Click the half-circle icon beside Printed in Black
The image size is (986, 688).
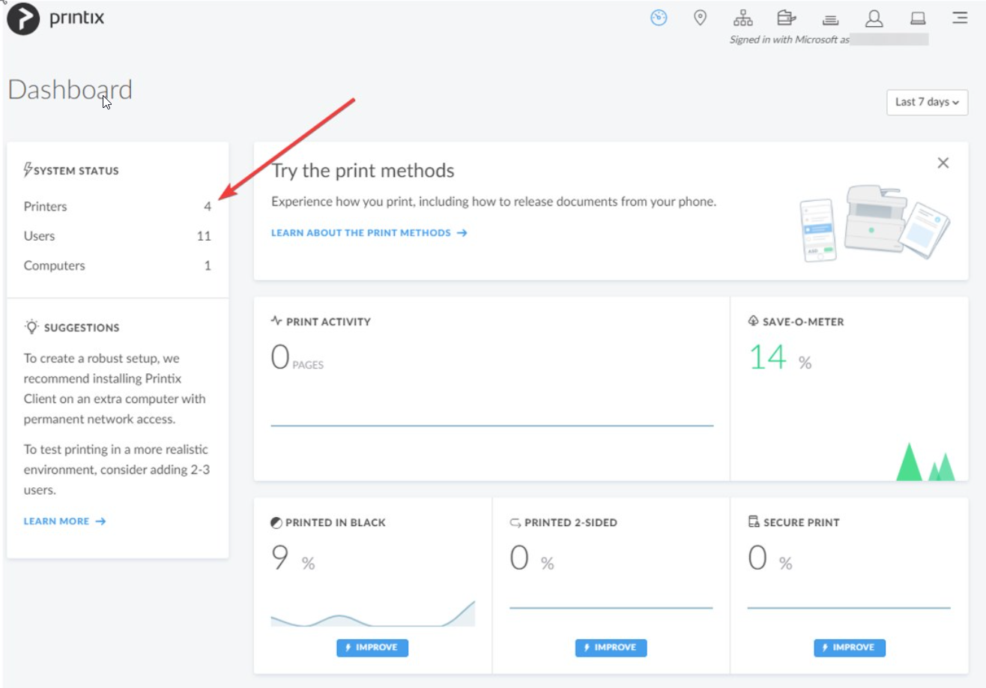(x=276, y=522)
